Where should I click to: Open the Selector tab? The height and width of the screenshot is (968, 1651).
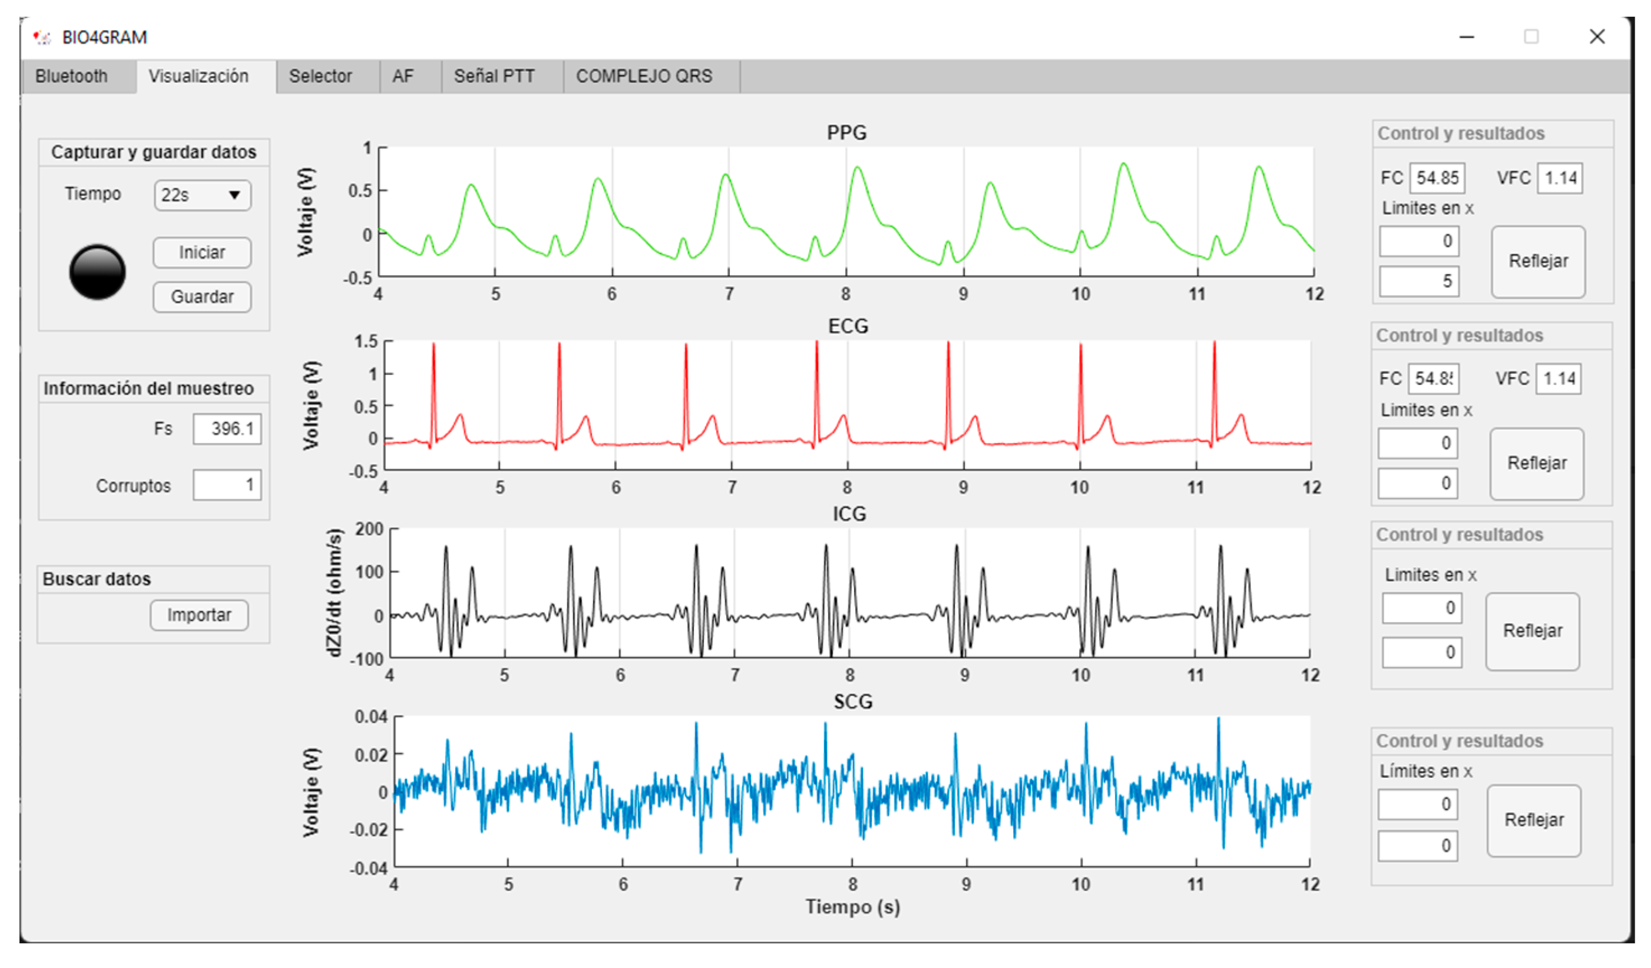click(x=320, y=76)
